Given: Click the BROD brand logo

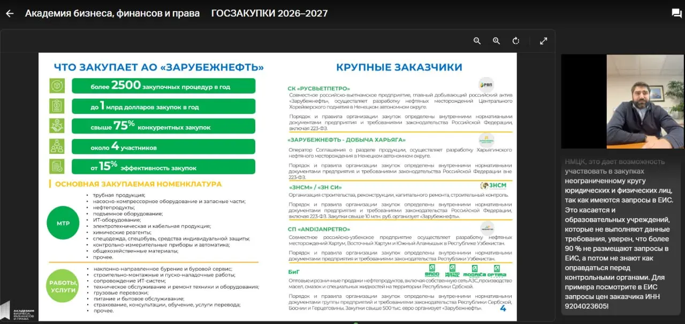Looking at the screenshot, I should click(x=432, y=271).
